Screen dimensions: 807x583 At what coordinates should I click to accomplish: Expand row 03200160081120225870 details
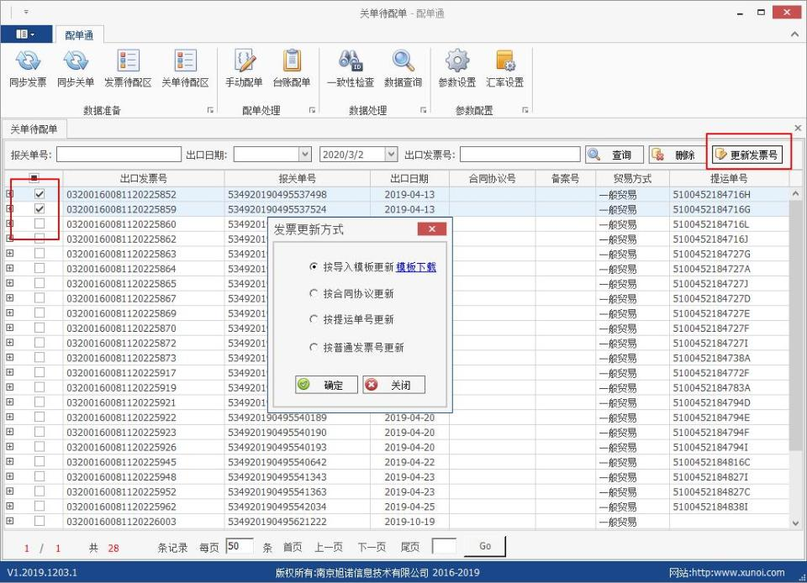(10, 328)
